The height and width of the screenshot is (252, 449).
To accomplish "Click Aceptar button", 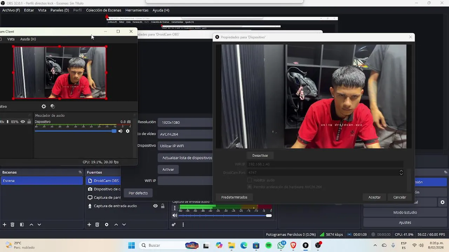I will point(375,197).
